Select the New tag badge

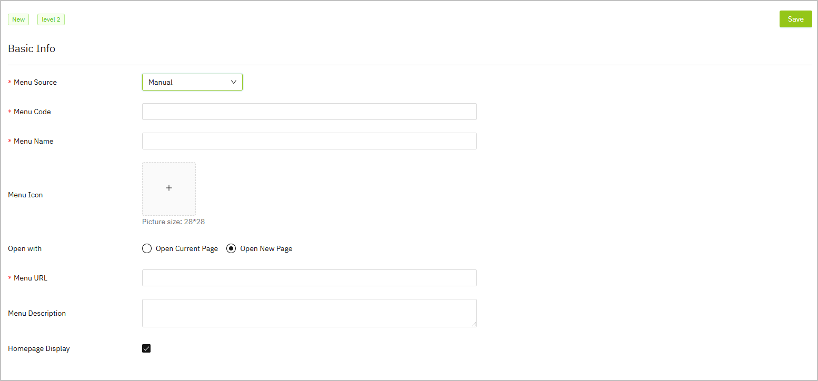point(18,19)
